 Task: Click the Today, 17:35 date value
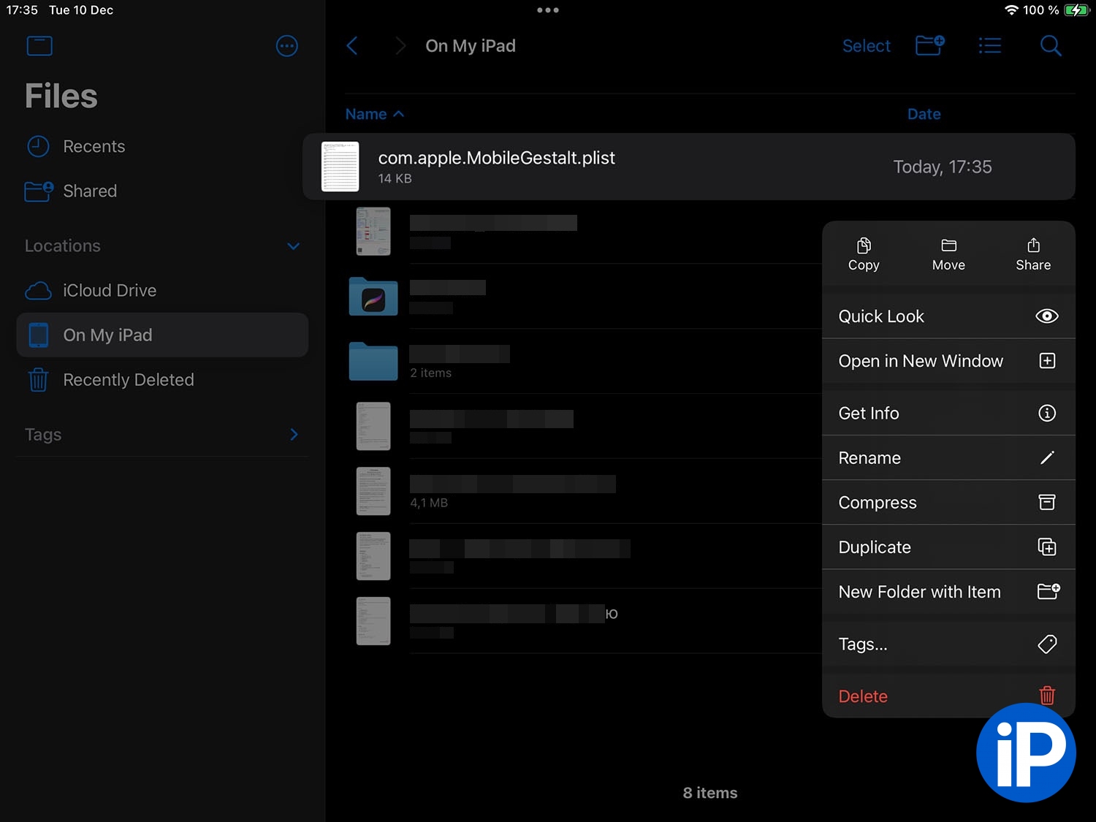click(943, 167)
